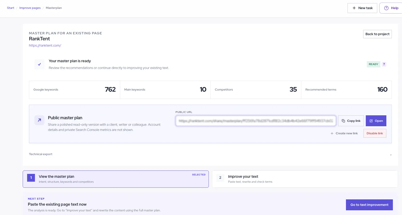Create new link for public plan

(344, 133)
